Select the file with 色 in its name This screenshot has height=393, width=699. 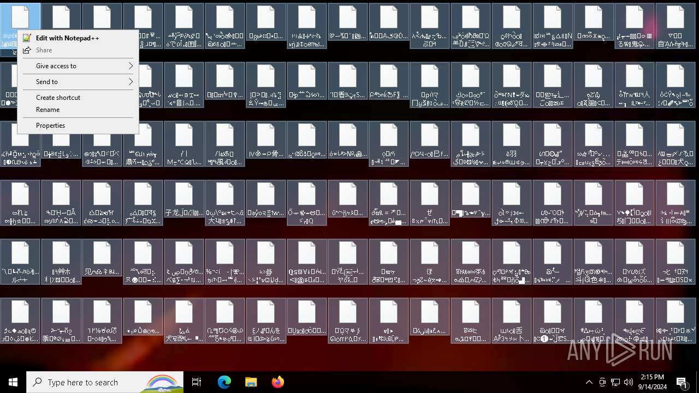click(594, 262)
